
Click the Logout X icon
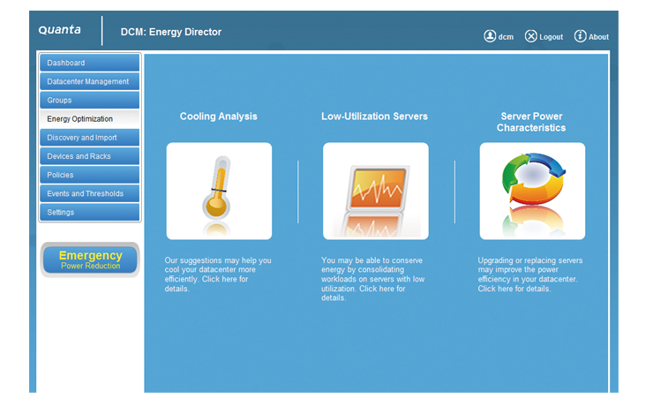530,36
